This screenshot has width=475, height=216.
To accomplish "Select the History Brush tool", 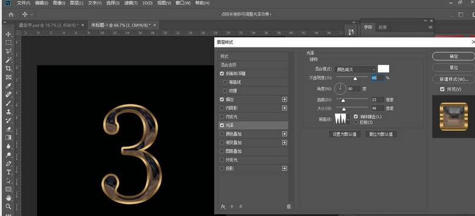I will point(8,120).
